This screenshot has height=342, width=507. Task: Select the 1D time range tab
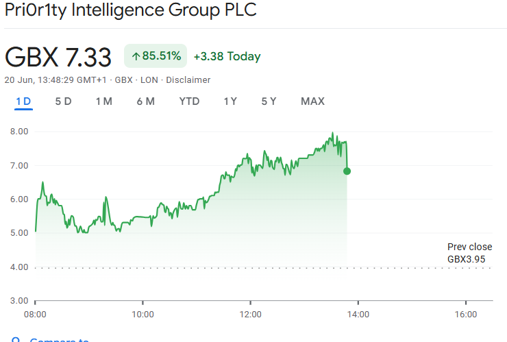coord(23,101)
